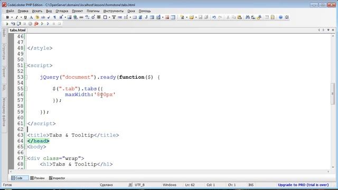Click the scroll down arrow of the editor
The width and height of the screenshot is (338, 190).
pos(333,167)
